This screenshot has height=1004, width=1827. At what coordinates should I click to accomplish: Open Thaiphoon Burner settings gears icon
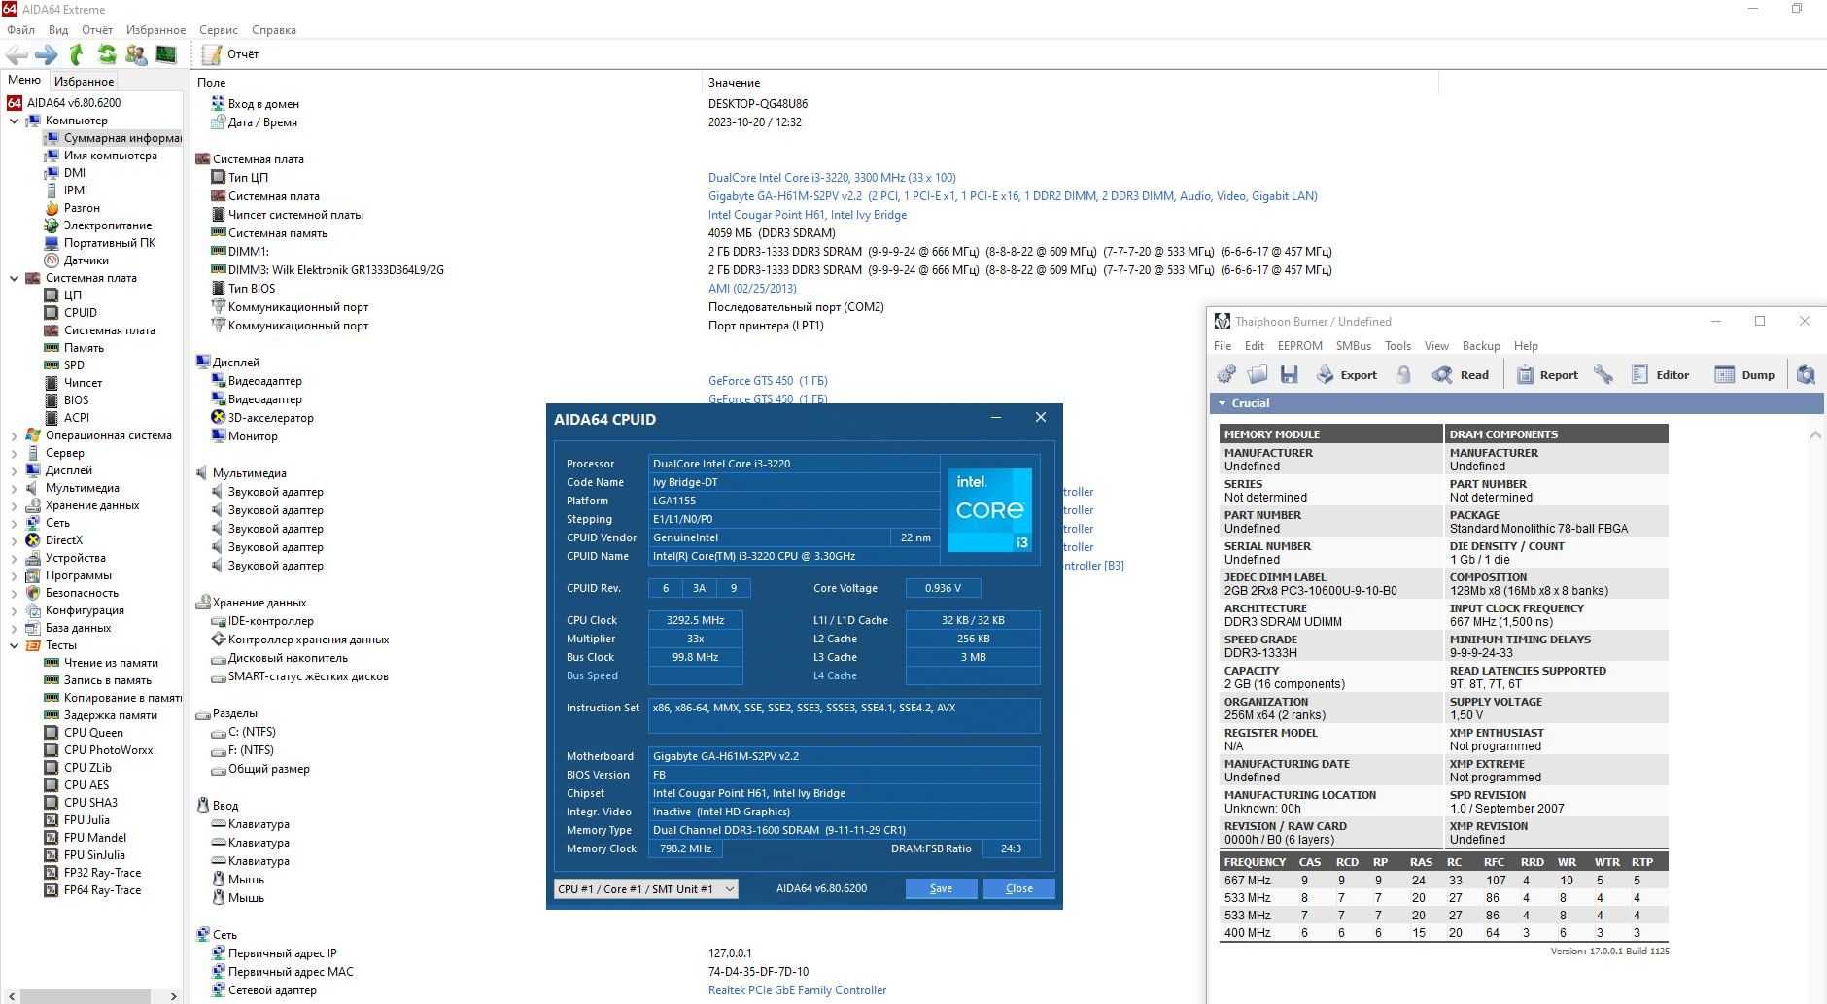tap(1226, 375)
